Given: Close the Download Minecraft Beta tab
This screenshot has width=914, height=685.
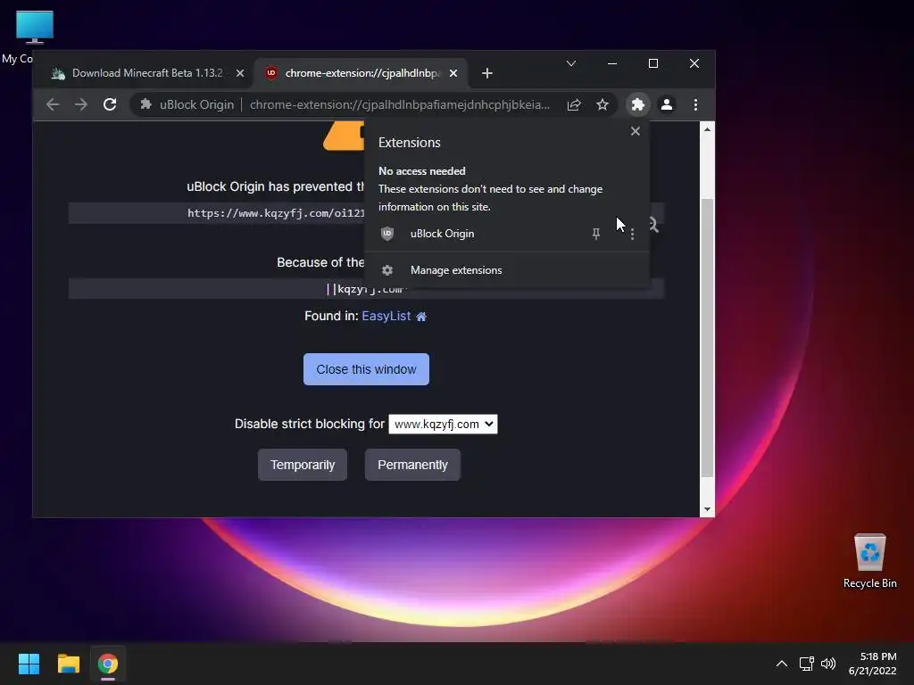Looking at the screenshot, I should pyautogui.click(x=239, y=73).
